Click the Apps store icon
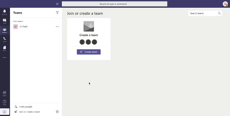The image size is (230, 116). 4,92
